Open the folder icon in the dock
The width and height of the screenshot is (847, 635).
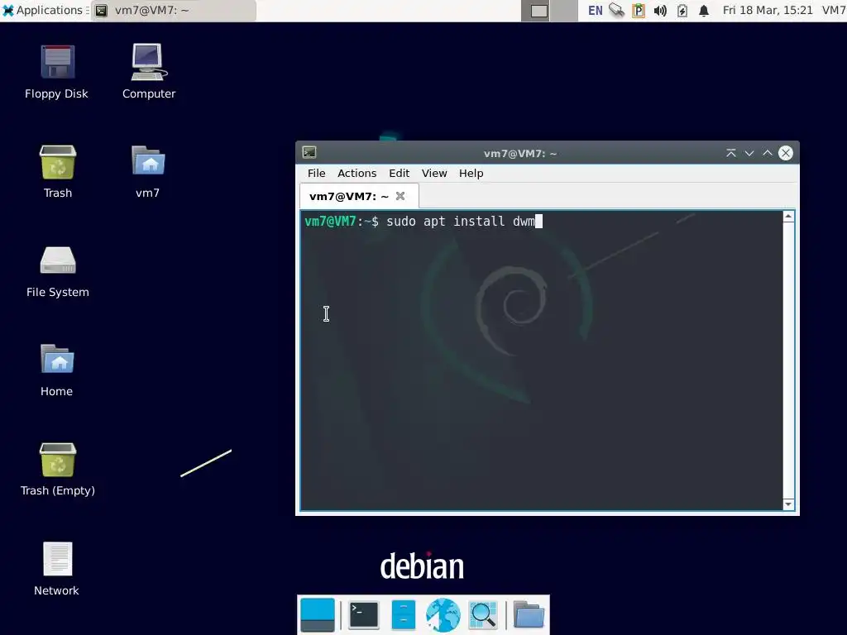tap(529, 615)
